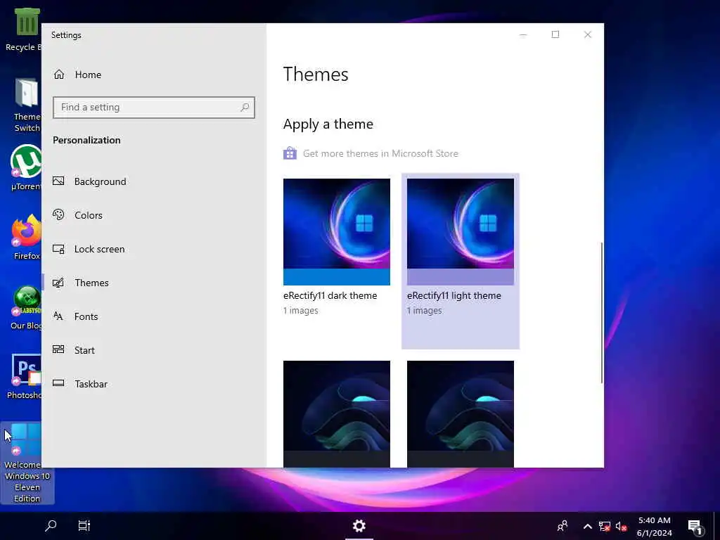Viewport: 720px width, 540px height.
Task: Click the Fonts letter icon
Action: click(58, 316)
